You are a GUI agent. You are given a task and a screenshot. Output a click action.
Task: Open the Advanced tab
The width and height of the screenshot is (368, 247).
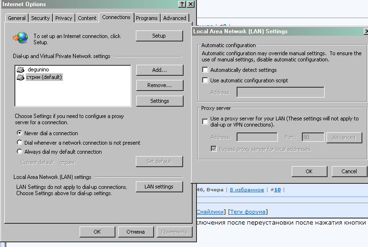pyautogui.click(x=174, y=18)
